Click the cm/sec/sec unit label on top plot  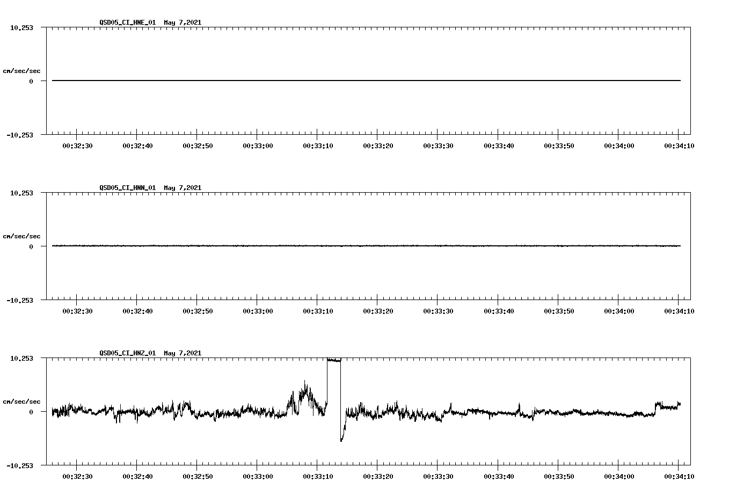pos(21,70)
